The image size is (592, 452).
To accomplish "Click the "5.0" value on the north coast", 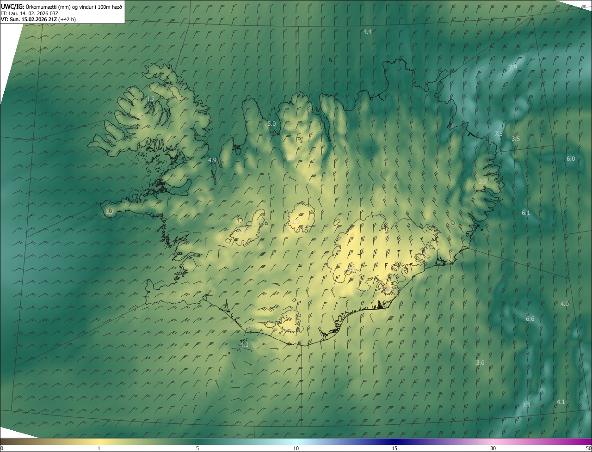I will click(271, 124).
